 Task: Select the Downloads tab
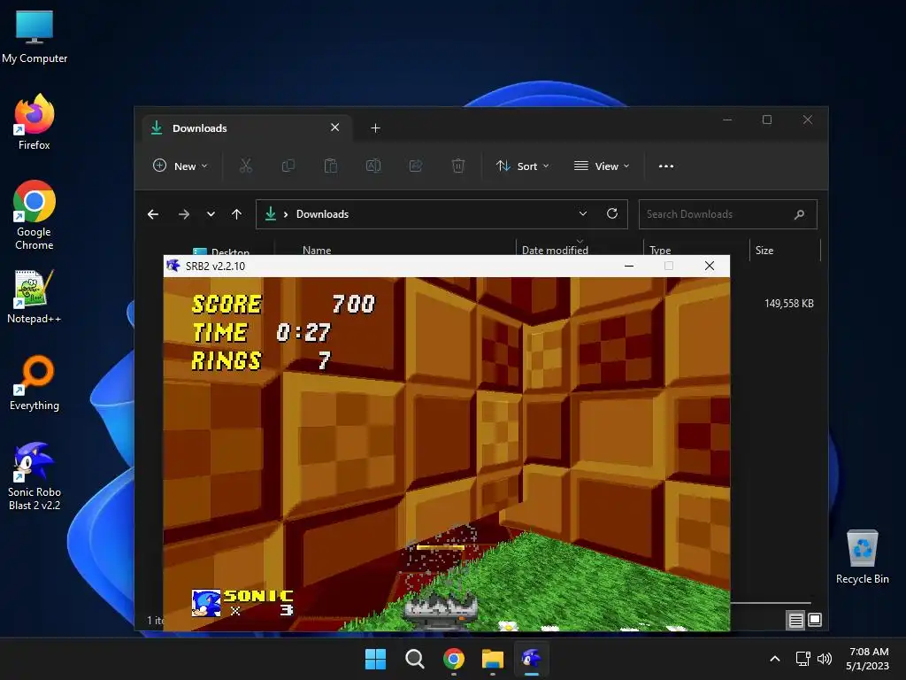tap(247, 127)
